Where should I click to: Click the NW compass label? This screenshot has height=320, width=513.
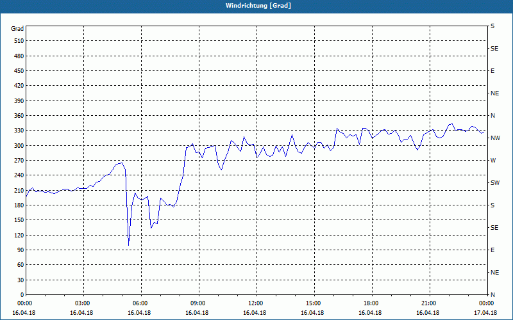tap(495, 138)
